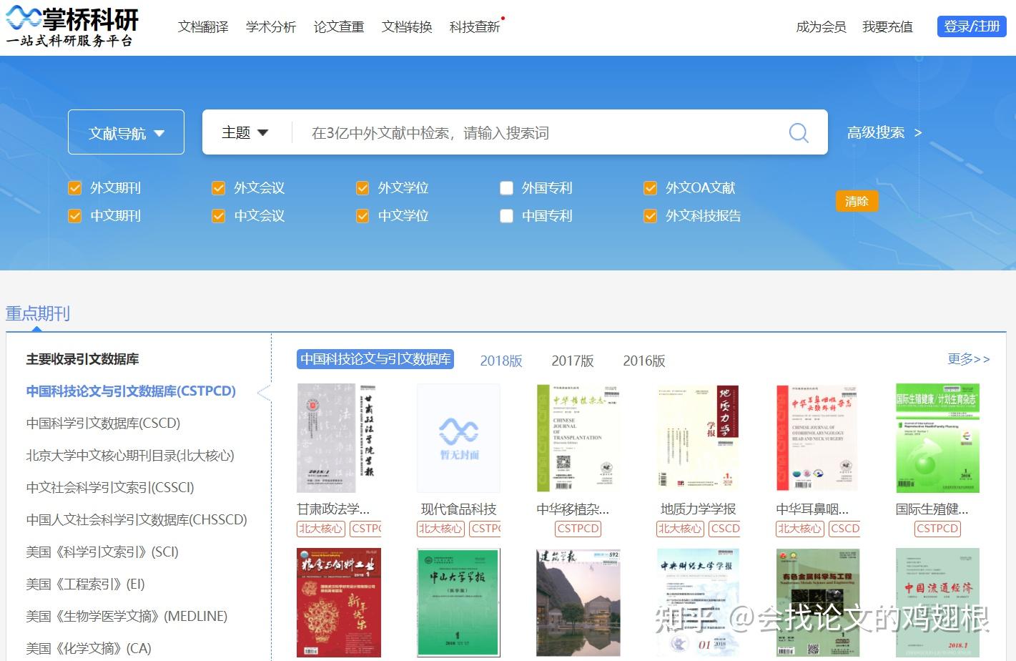The height and width of the screenshot is (661, 1016).
Task: Uncheck the 外文OA文献 checkbox
Action: (650, 188)
